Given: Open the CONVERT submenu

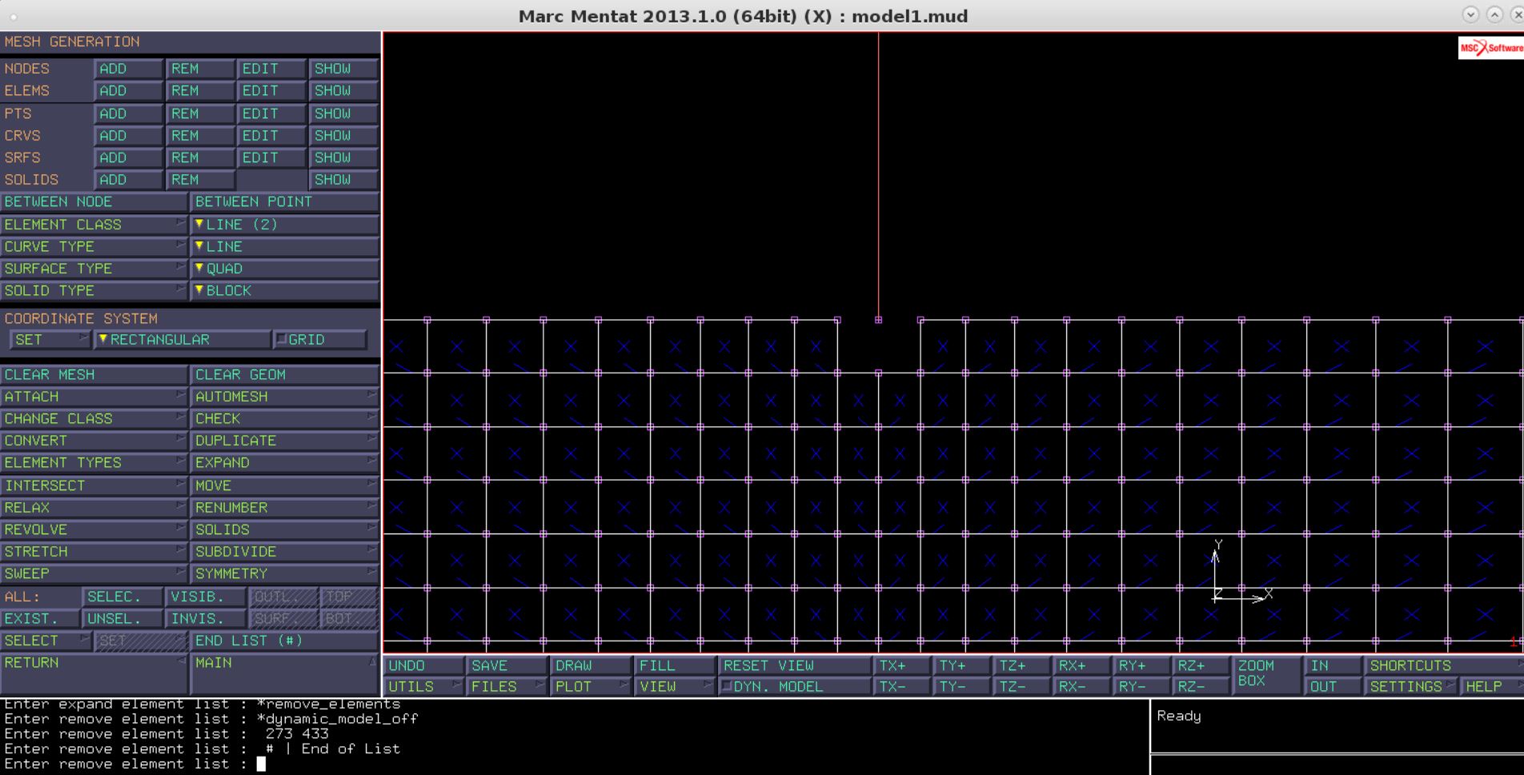Looking at the screenshot, I should click(x=94, y=441).
